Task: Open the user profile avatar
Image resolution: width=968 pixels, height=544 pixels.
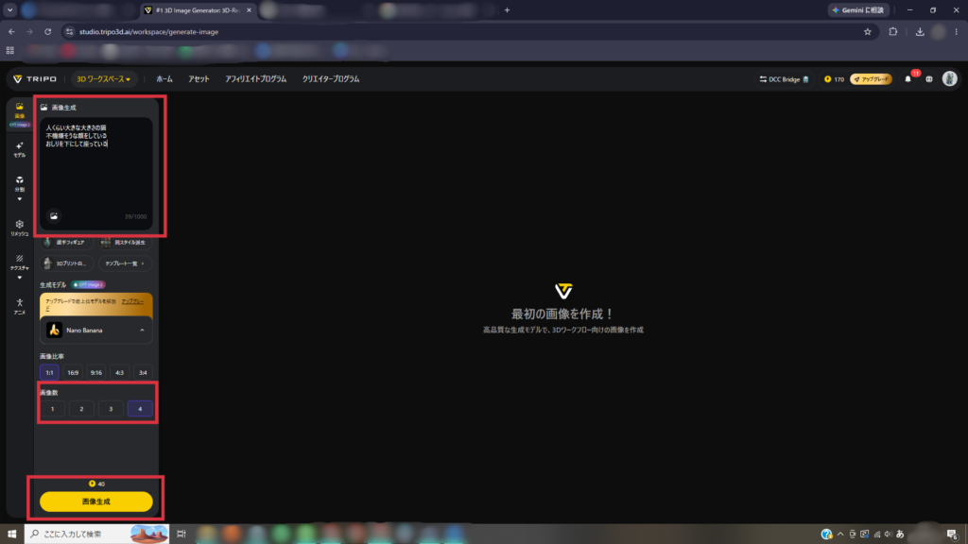Action: pyautogui.click(x=949, y=78)
